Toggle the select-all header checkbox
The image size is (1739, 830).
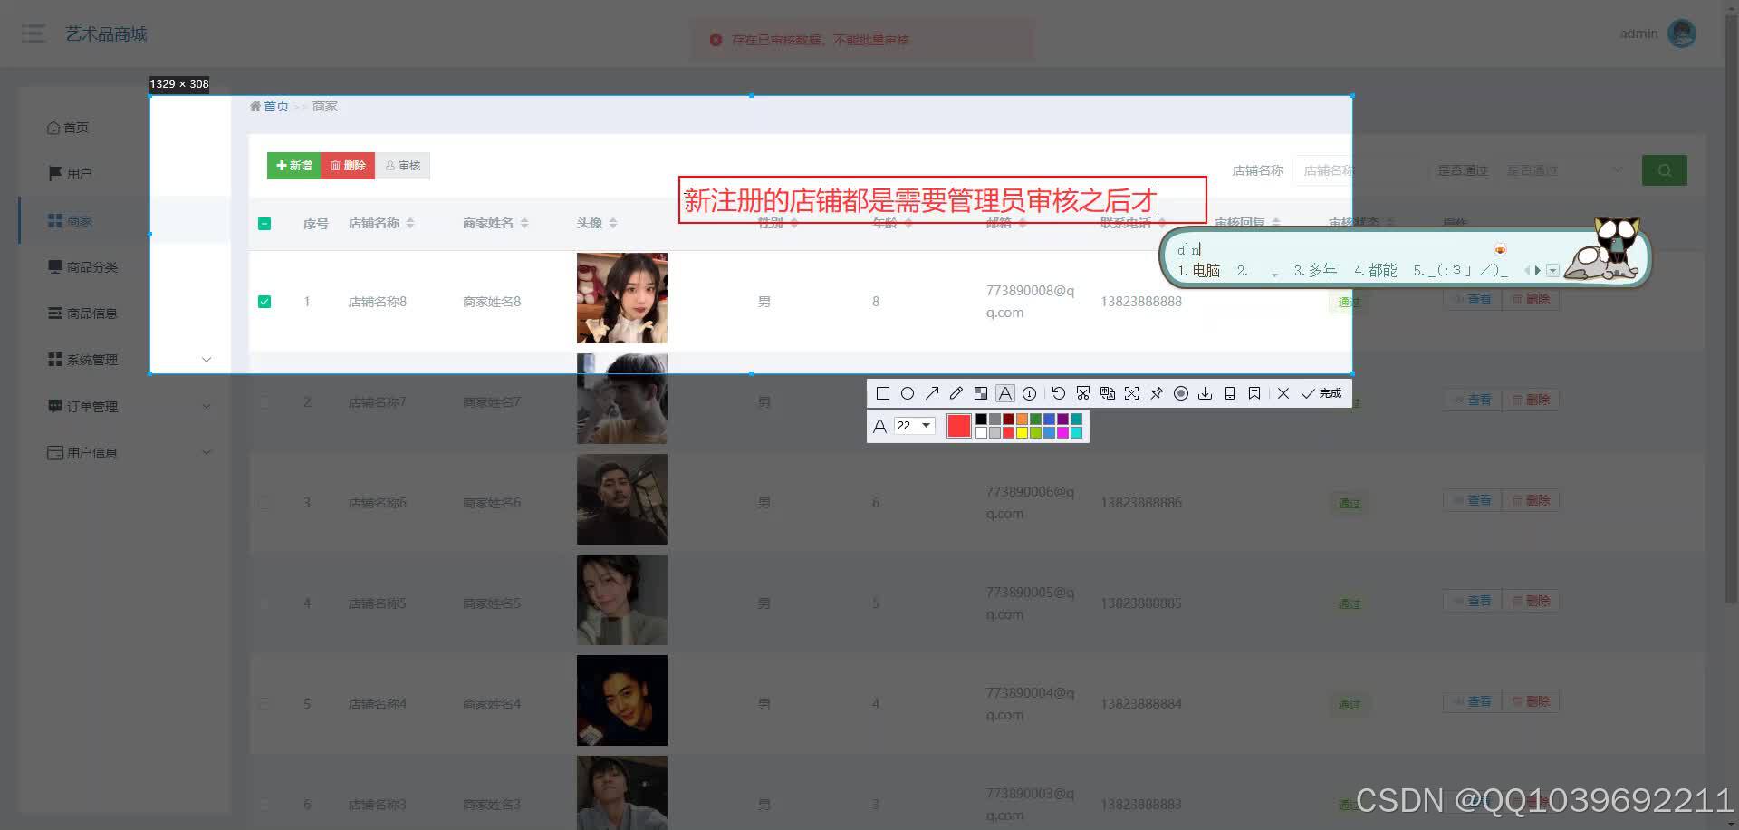[264, 223]
